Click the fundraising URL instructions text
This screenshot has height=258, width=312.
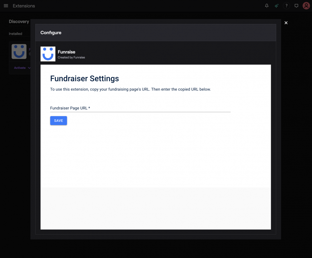point(130,89)
